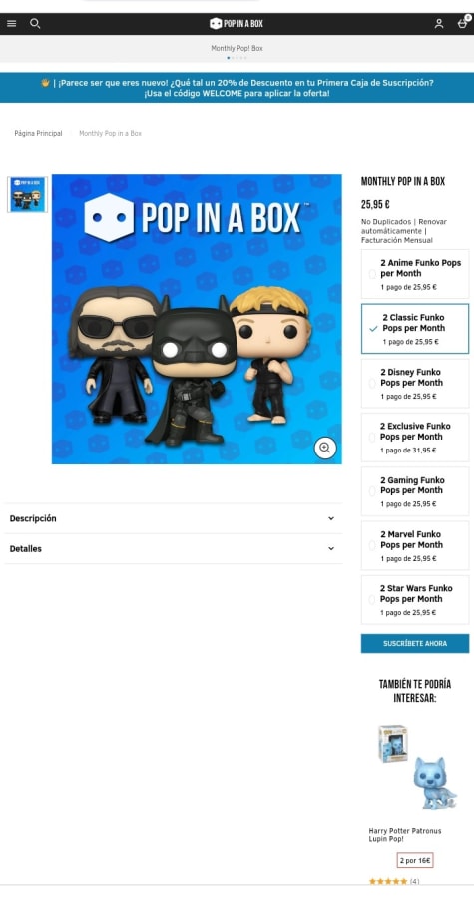Pick 2 Star Wars Funko Pops per Month
Viewport: 474px width, 904px height.
(415, 600)
